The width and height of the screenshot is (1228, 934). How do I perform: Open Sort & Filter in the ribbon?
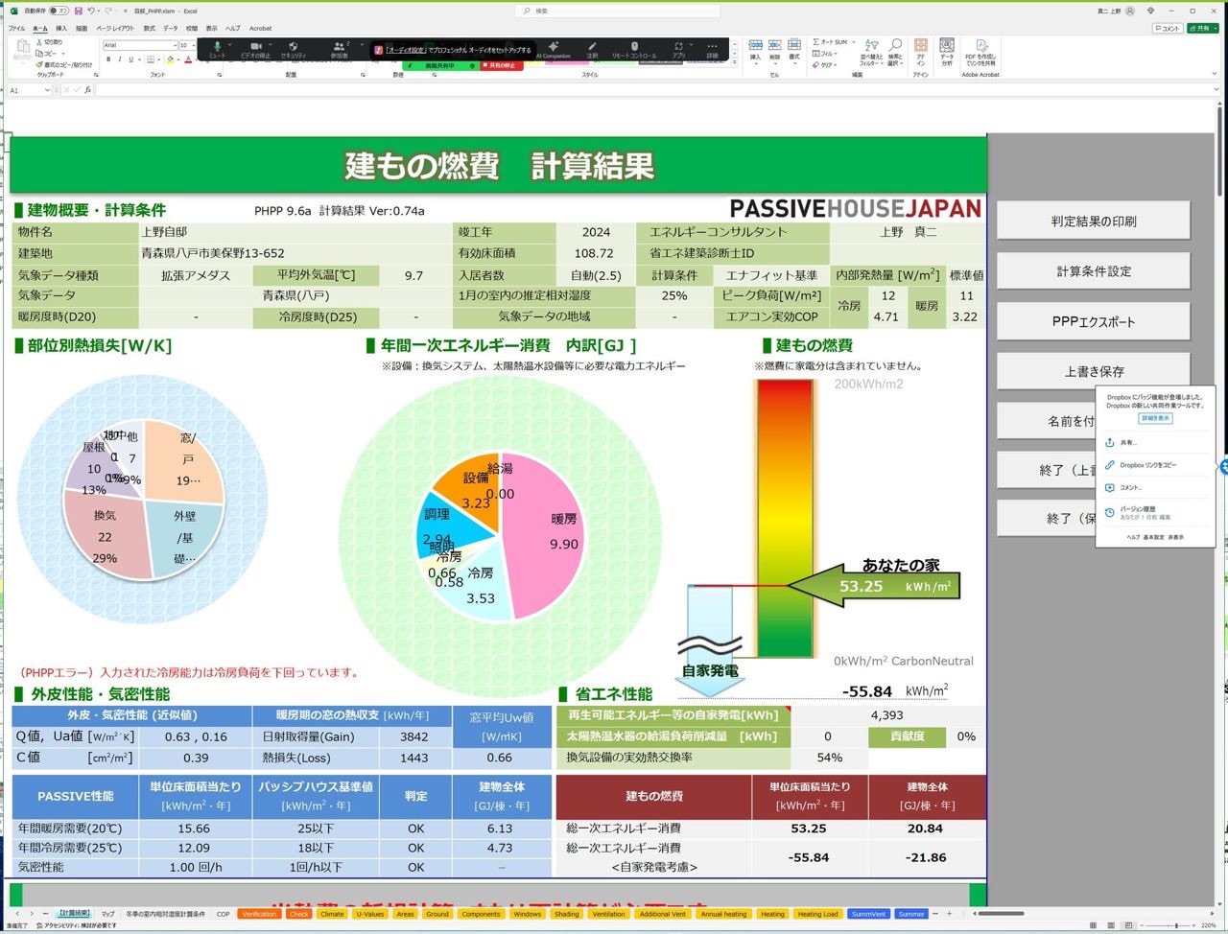871,51
